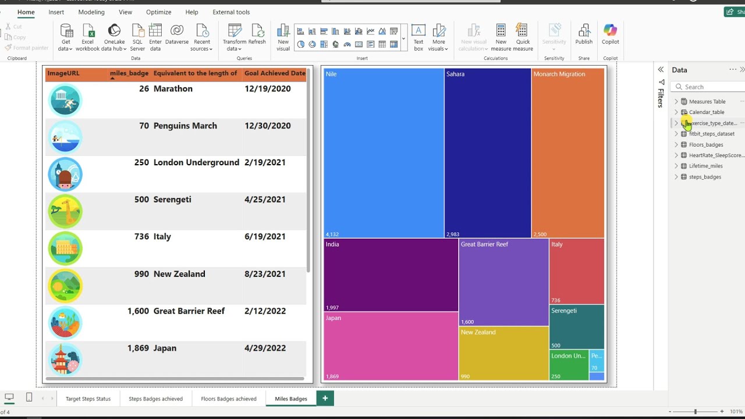The height and width of the screenshot is (419, 745).
Task: Switch to mobile layout view
Action: (x=29, y=397)
